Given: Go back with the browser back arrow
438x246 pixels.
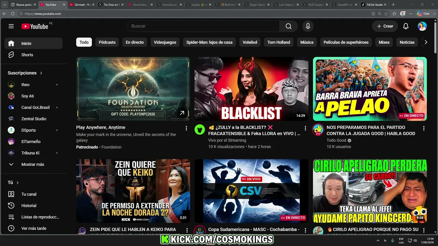Looking at the screenshot, I should 4,14.
